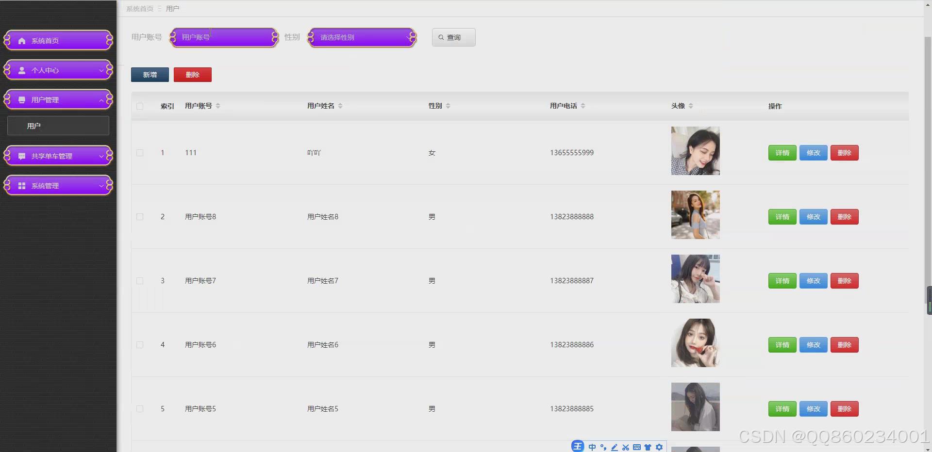Click 删除 for 用户账号8
The width and height of the screenshot is (932, 452).
845,217
